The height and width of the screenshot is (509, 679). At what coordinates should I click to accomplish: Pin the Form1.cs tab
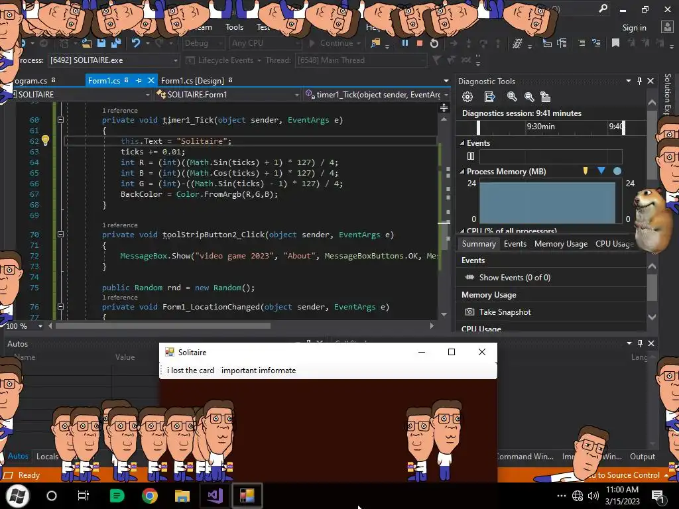(139, 80)
